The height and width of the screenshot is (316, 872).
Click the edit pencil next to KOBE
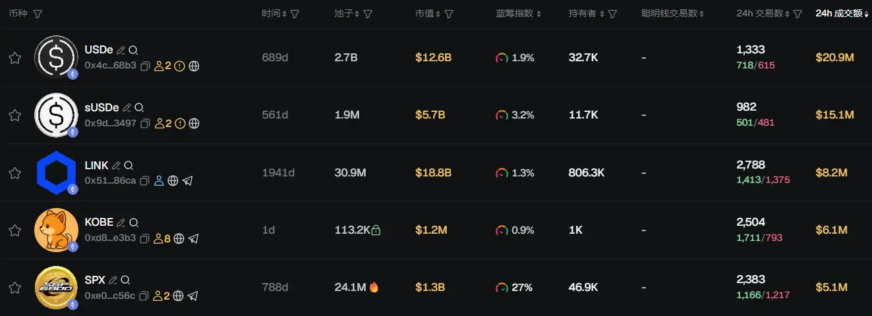pos(121,223)
